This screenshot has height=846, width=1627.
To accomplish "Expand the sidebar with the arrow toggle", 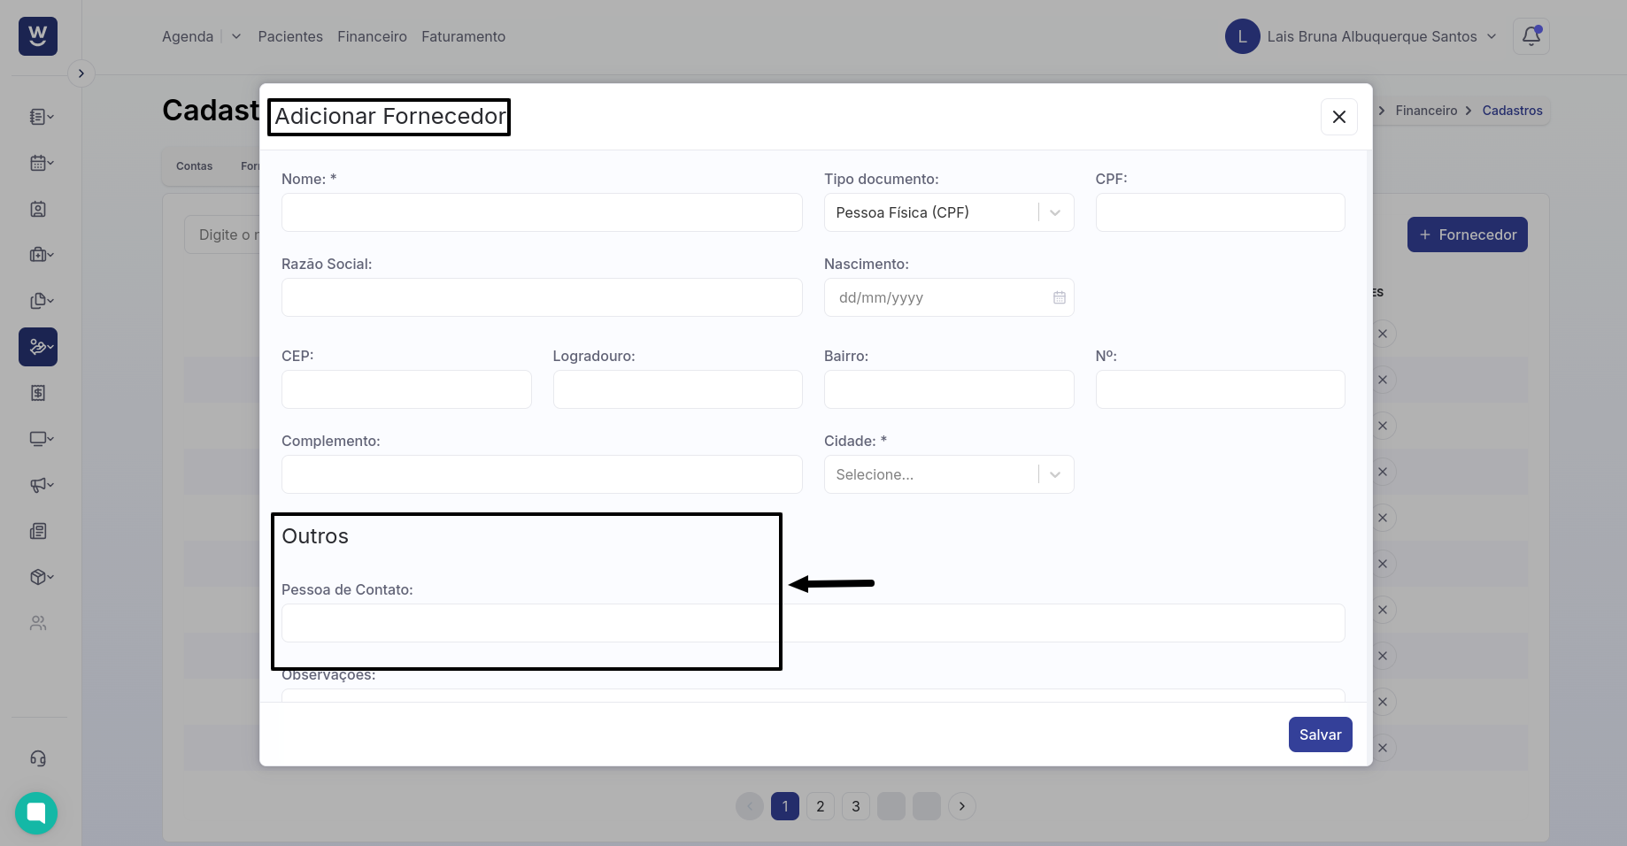I will pyautogui.click(x=81, y=73).
